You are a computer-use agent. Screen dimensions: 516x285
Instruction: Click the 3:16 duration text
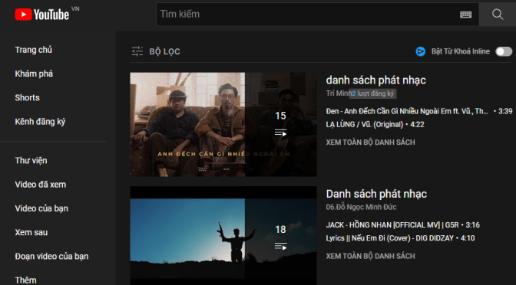point(472,225)
